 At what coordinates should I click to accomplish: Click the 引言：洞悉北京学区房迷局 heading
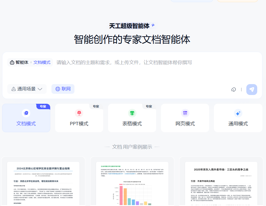click(x=36, y=181)
